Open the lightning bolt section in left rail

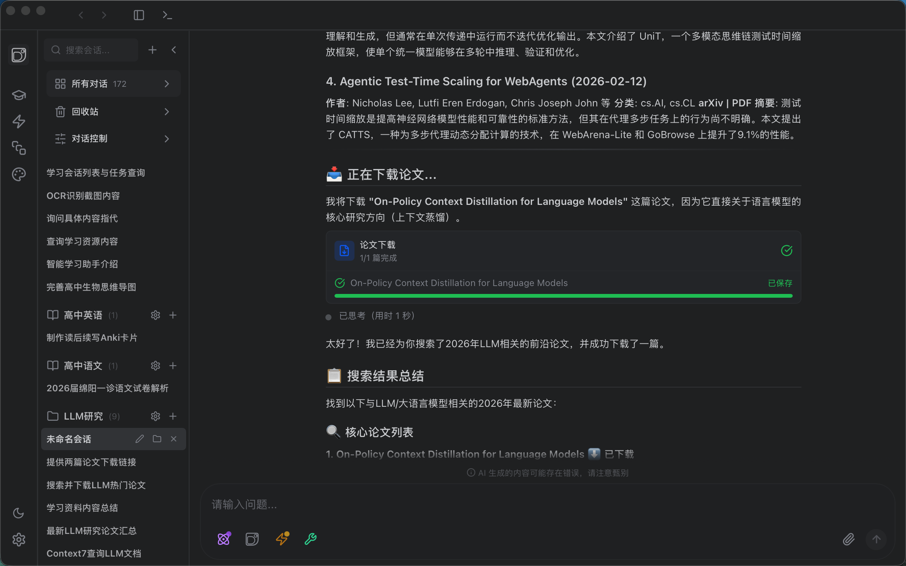pos(19,122)
